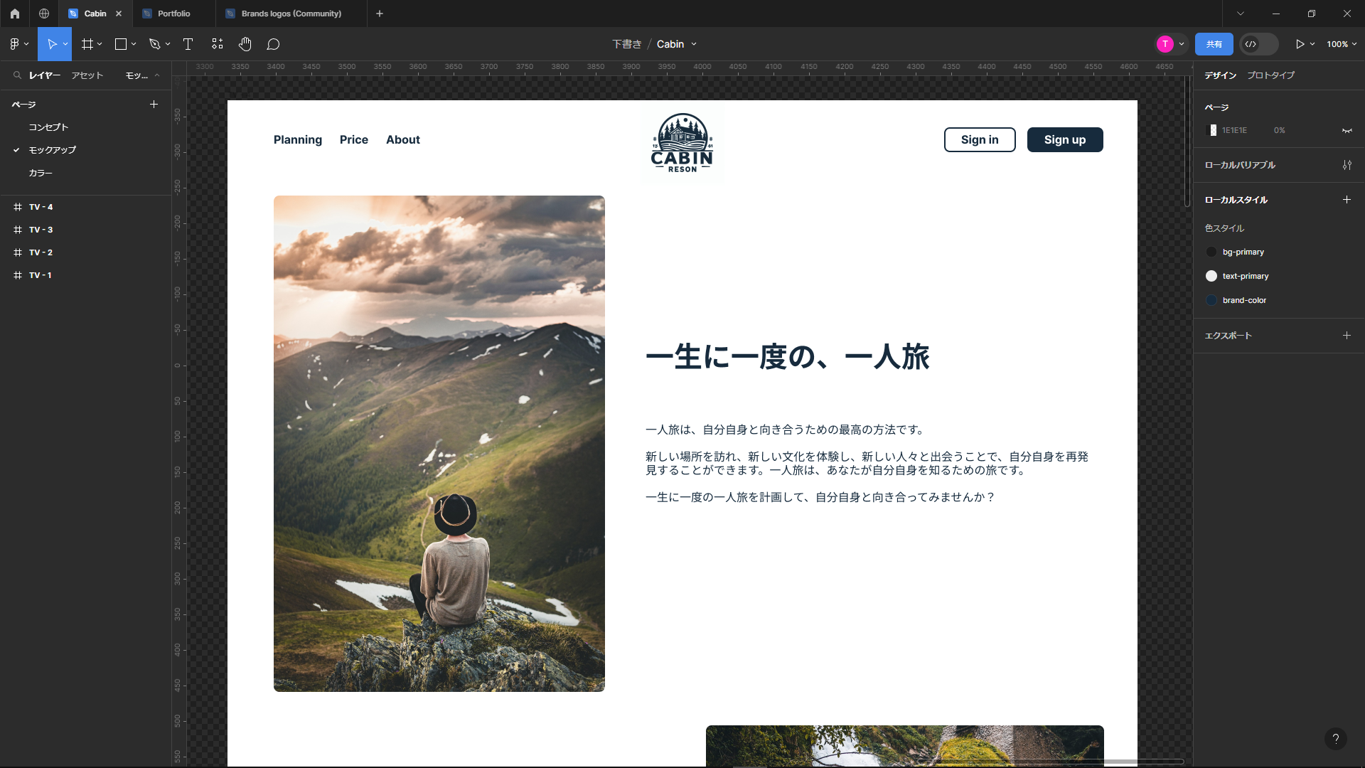
Task: Select the Pen tool
Action: point(154,44)
